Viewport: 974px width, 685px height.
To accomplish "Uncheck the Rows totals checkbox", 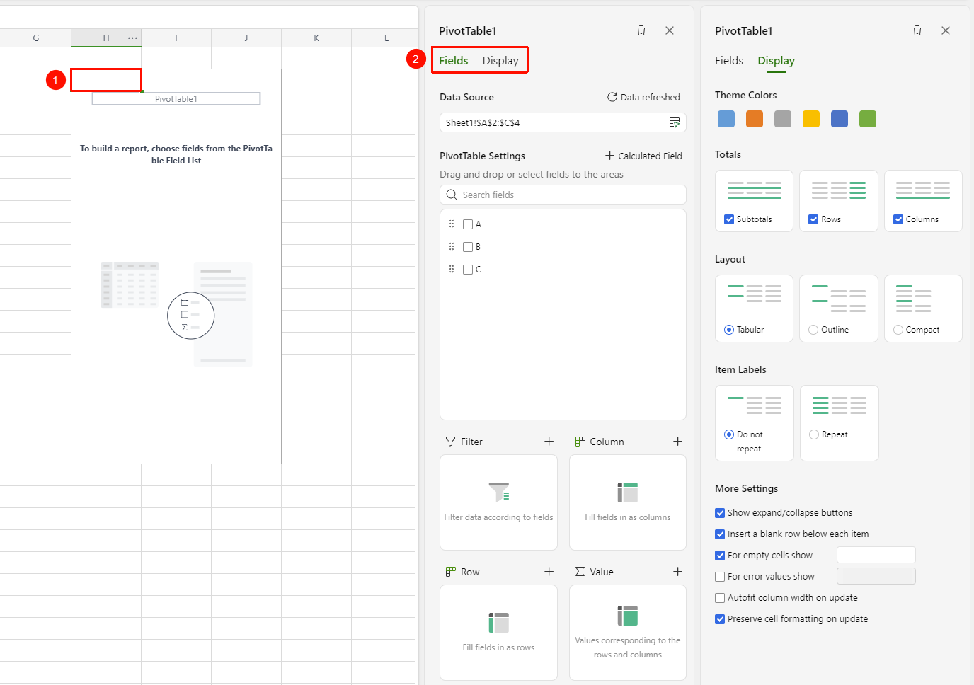I will [x=814, y=219].
